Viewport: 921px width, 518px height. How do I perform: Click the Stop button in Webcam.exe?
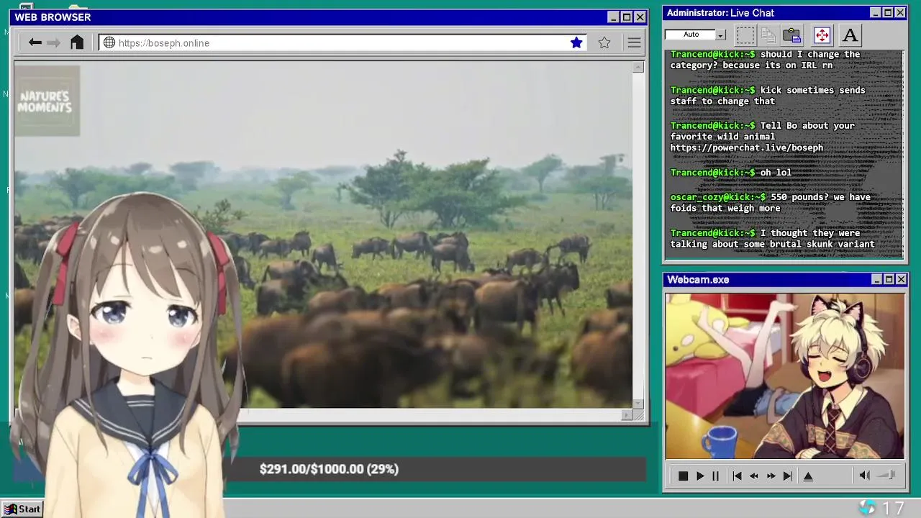pos(683,476)
